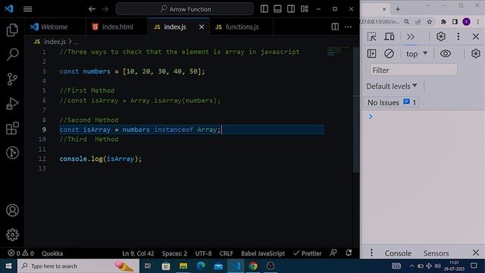The image size is (485, 273).
Task: Open Console settings gear
Action: pos(475,54)
